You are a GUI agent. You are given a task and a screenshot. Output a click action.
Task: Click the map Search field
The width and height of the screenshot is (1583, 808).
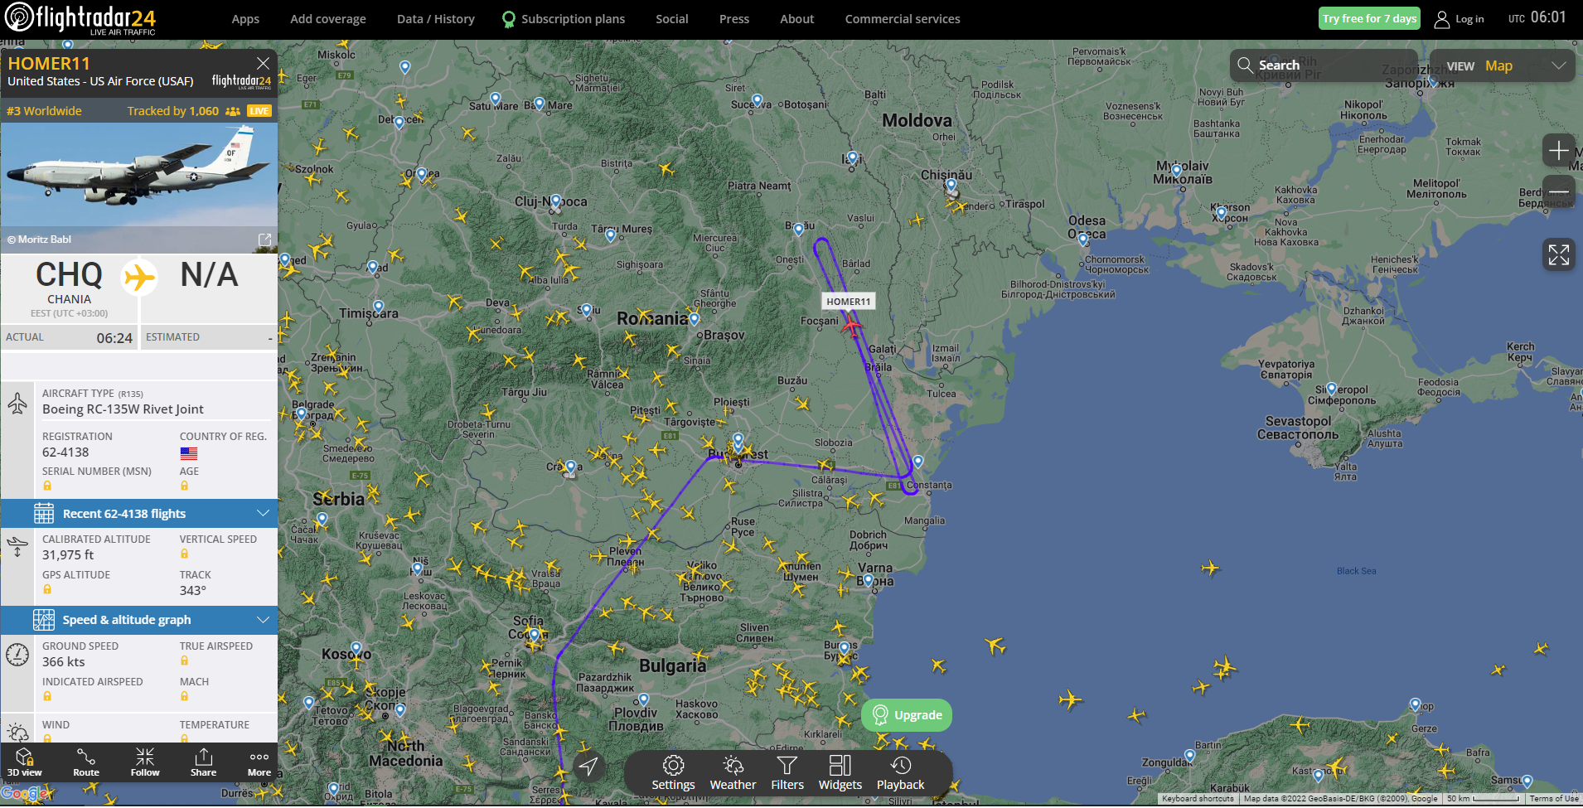(1324, 65)
